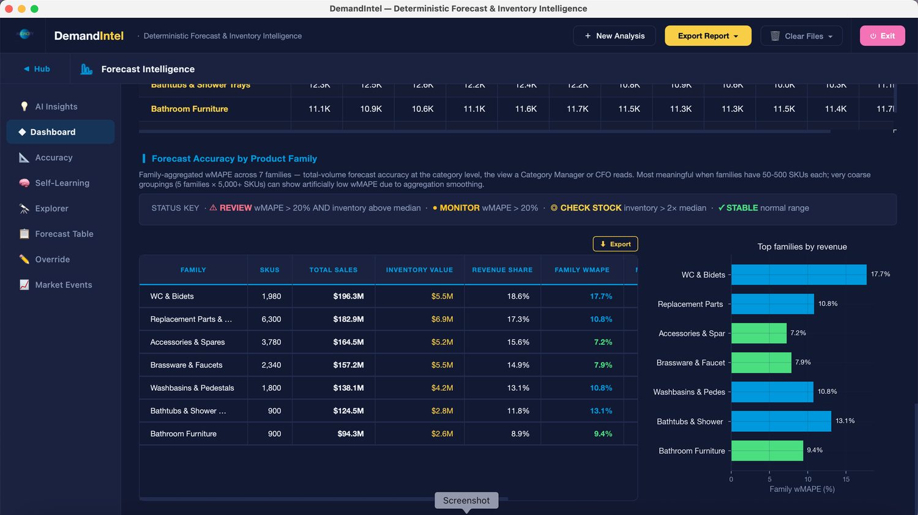
Task: Open the AI Insights lightbulb icon
Action: pos(24,106)
